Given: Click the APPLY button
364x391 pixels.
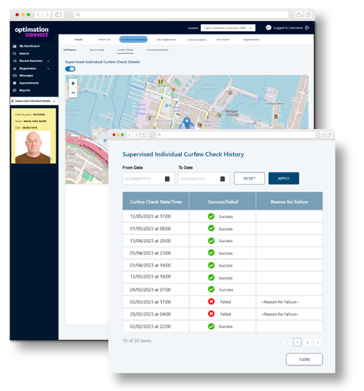Looking at the screenshot, I should 284,178.
